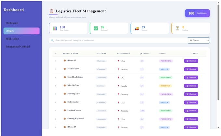
Task: Click the pin icon beside UAE destination
Action: (118, 102)
